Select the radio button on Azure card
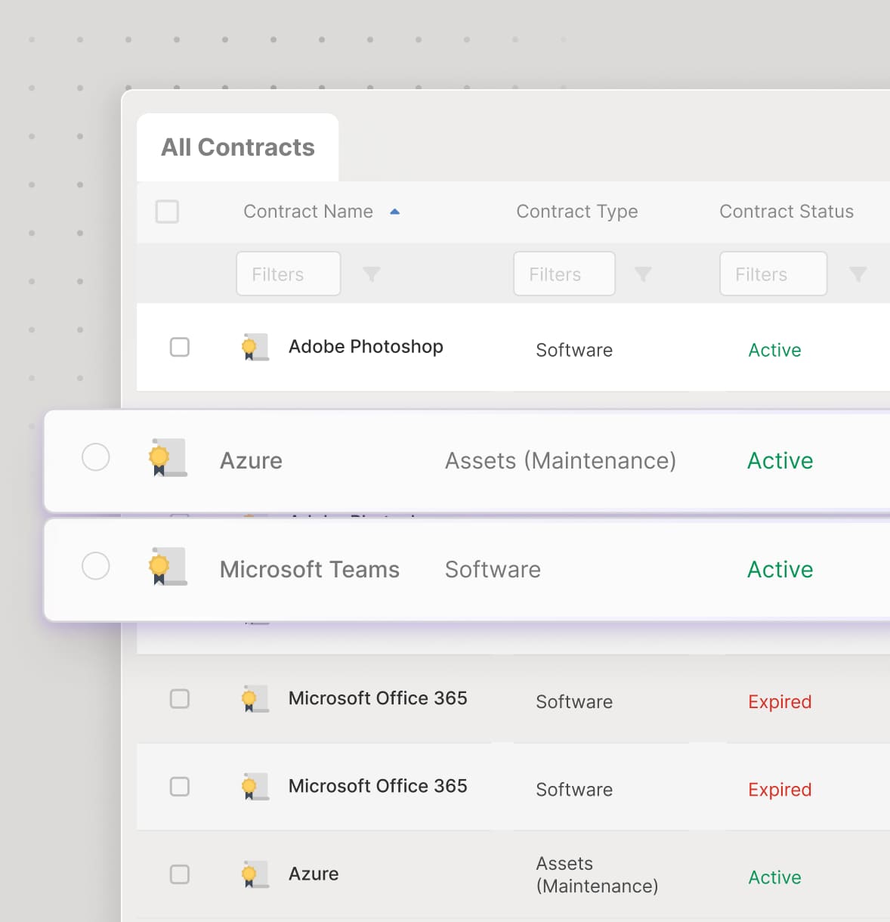 96,457
